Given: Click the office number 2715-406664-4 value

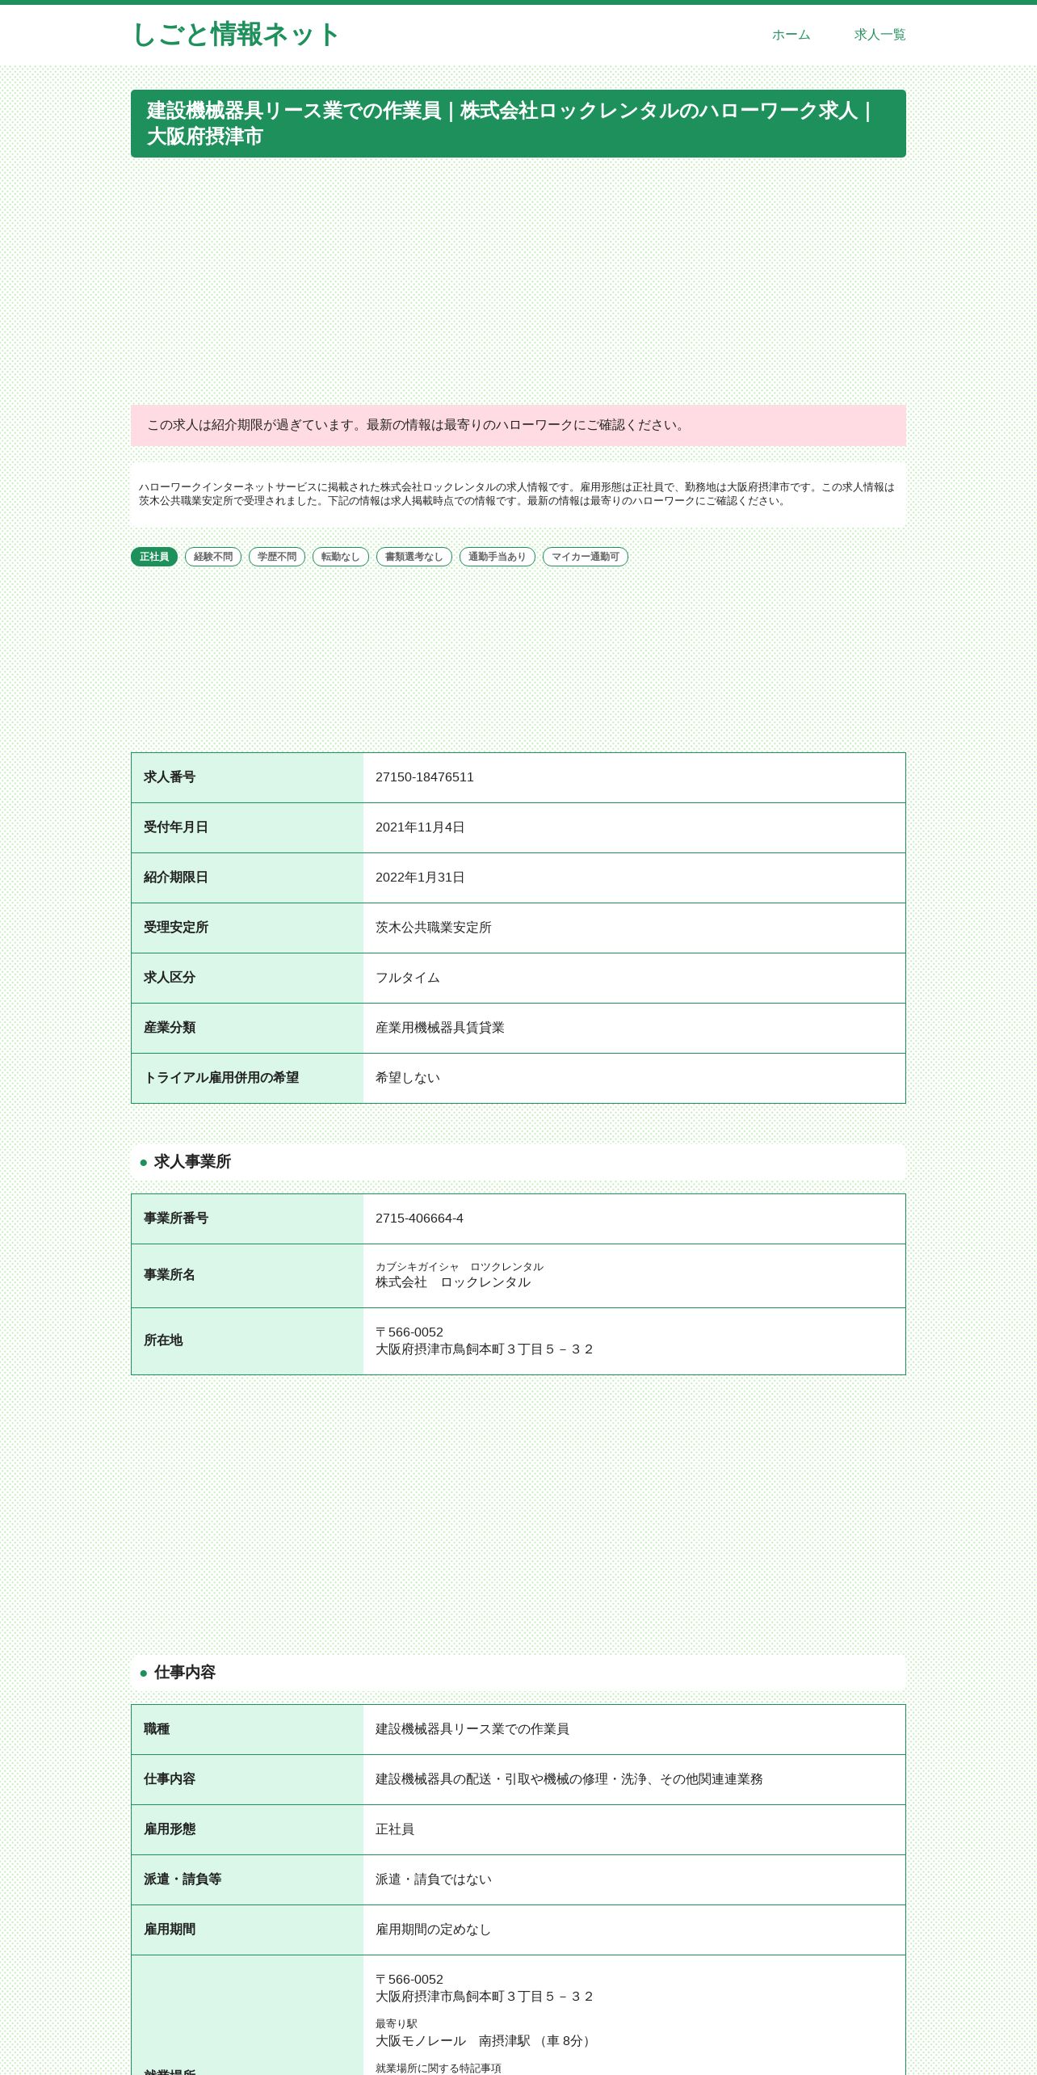Looking at the screenshot, I should (419, 1218).
